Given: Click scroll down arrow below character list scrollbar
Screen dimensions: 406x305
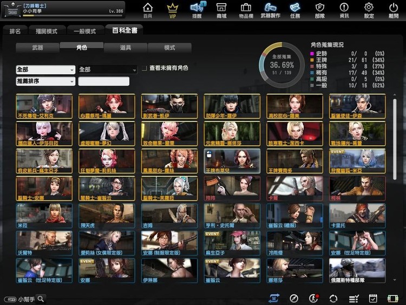Looking at the screenshot, I should pos(395,280).
